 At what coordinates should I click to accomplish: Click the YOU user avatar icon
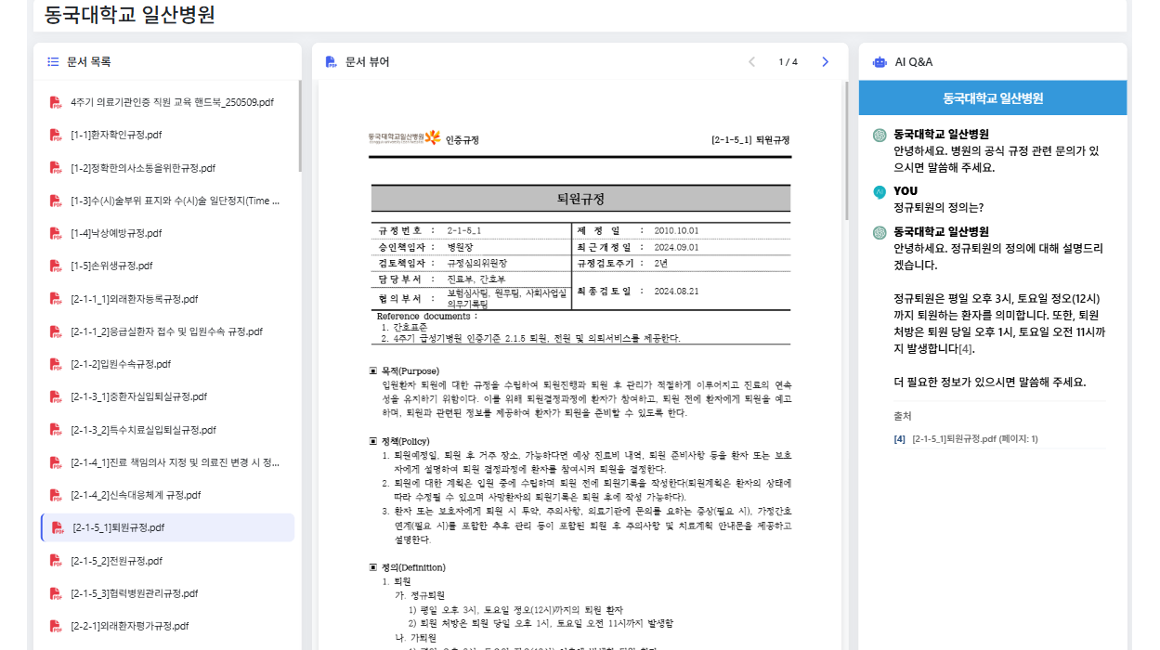pos(880,192)
